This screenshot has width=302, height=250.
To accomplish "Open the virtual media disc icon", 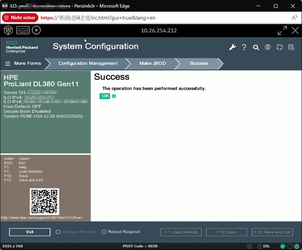I will (36, 30).
